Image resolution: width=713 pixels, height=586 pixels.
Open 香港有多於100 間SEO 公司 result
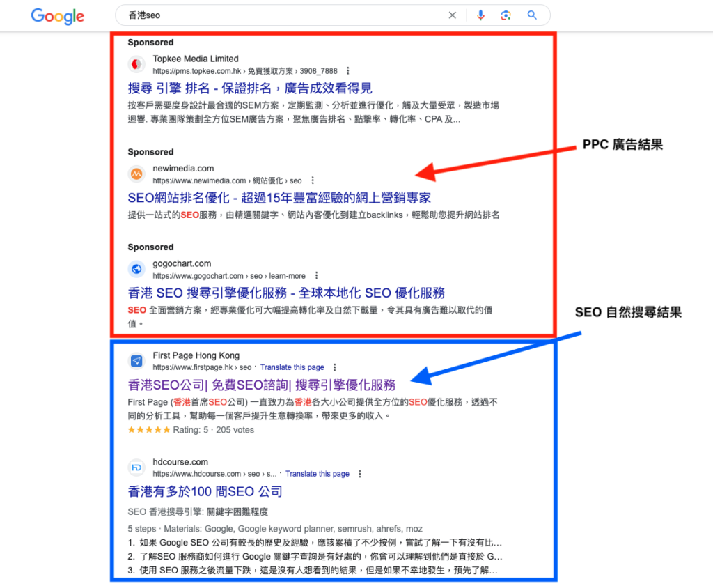[x=205, y=492]
